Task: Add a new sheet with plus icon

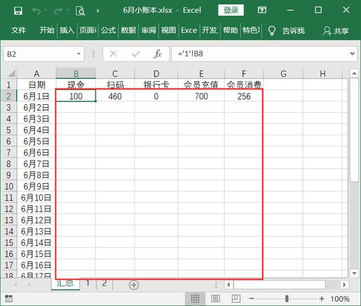Action: (134, 285)
